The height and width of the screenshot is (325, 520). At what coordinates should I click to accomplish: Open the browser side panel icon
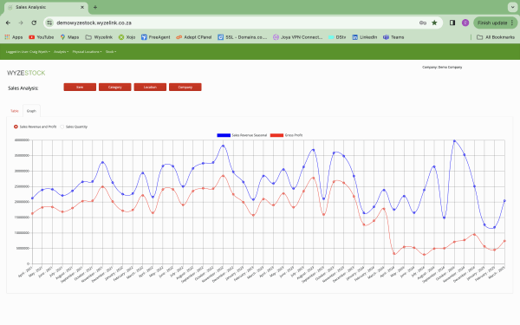(x=452, y=23)
